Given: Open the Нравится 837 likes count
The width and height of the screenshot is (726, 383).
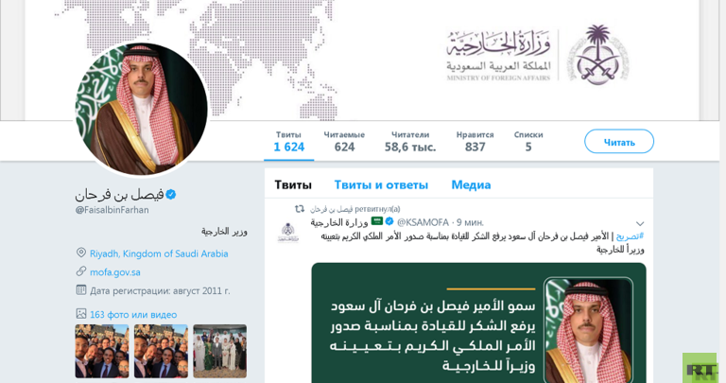Looking at the screenshot, I should click(x=475, y=142).
